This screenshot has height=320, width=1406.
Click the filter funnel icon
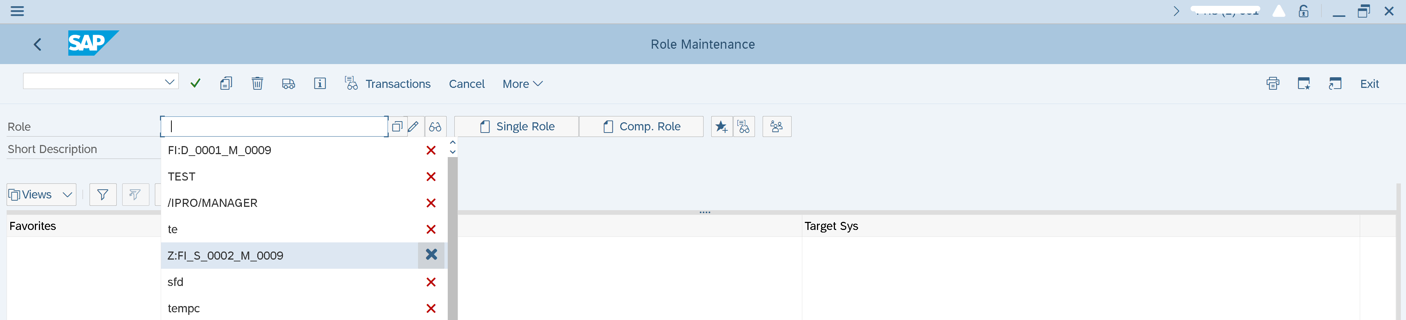click(x=103, y=194)
